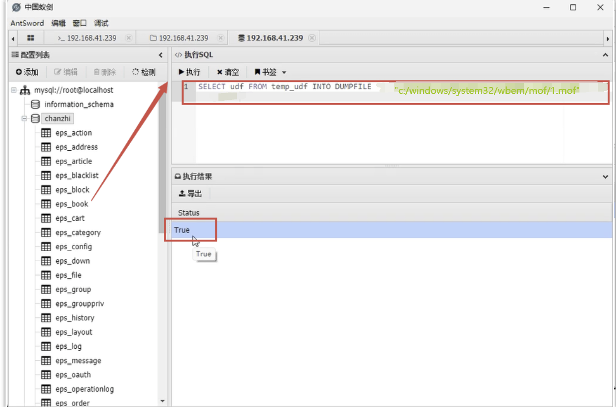The width and height of the screenshot is (616, 407).
Task: Collapse the mysql://root@localhost tree node
Action: [x=14, y=90]
